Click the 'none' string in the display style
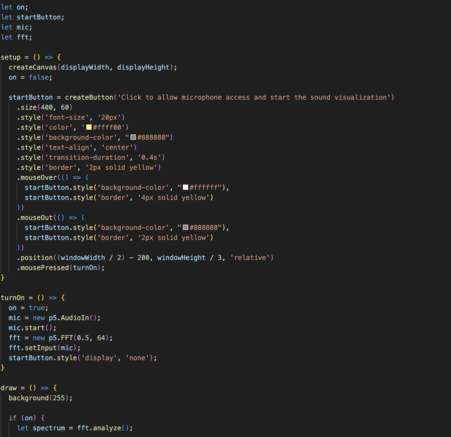The width and height of the screenshot is (451, 437). (137, 358)
